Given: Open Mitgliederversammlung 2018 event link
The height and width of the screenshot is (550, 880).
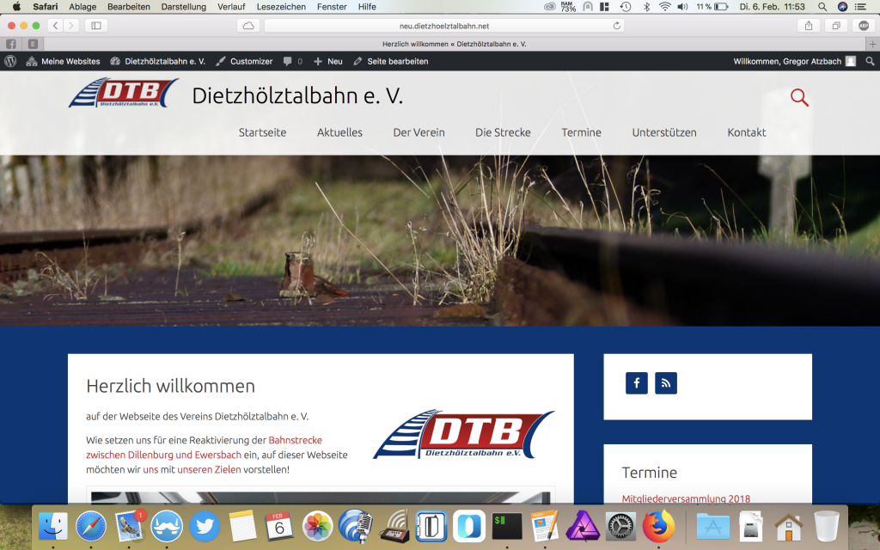Looking at the screenshot, I should pos(686,498).
